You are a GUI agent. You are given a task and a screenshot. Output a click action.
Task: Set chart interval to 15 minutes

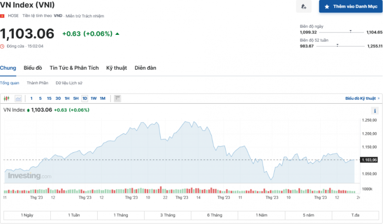(49, 98)
